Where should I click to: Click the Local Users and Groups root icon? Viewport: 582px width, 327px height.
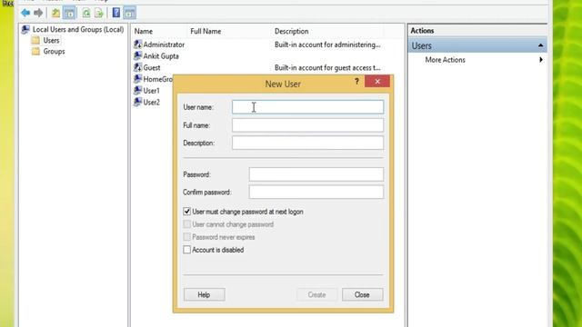(x=25, y=29)
